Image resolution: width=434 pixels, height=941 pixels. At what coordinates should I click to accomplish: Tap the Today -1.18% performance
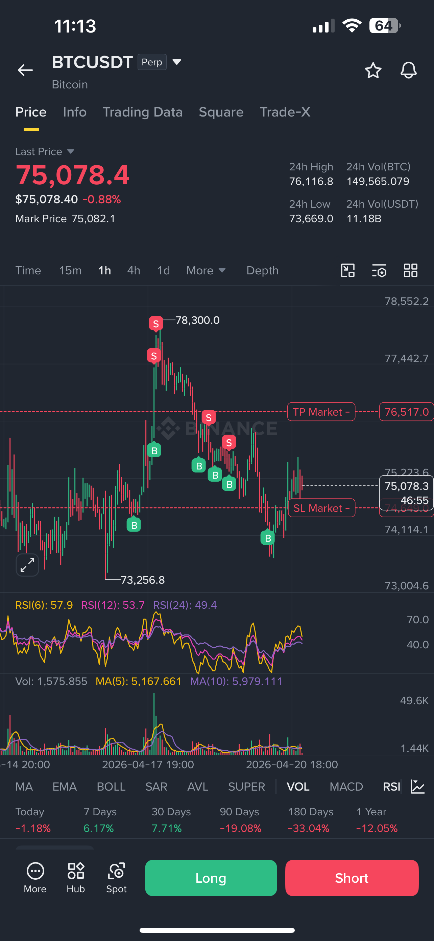(x=33, y=820)
